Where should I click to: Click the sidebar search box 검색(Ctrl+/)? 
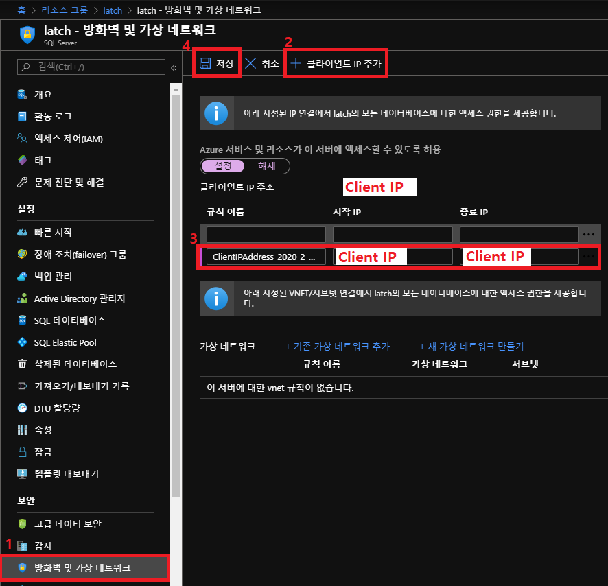tap(91, 67)
